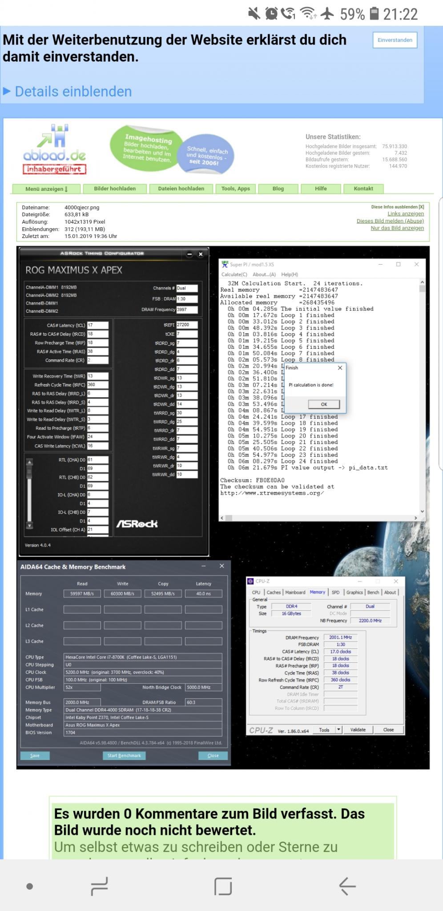The width and height of the screenshot is (443, 911).
Task: Tap the airplane mode status icon
Action: (327, 14)
